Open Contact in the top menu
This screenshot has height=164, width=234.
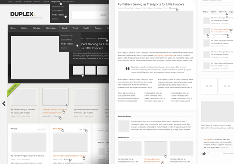coord(46,2)
